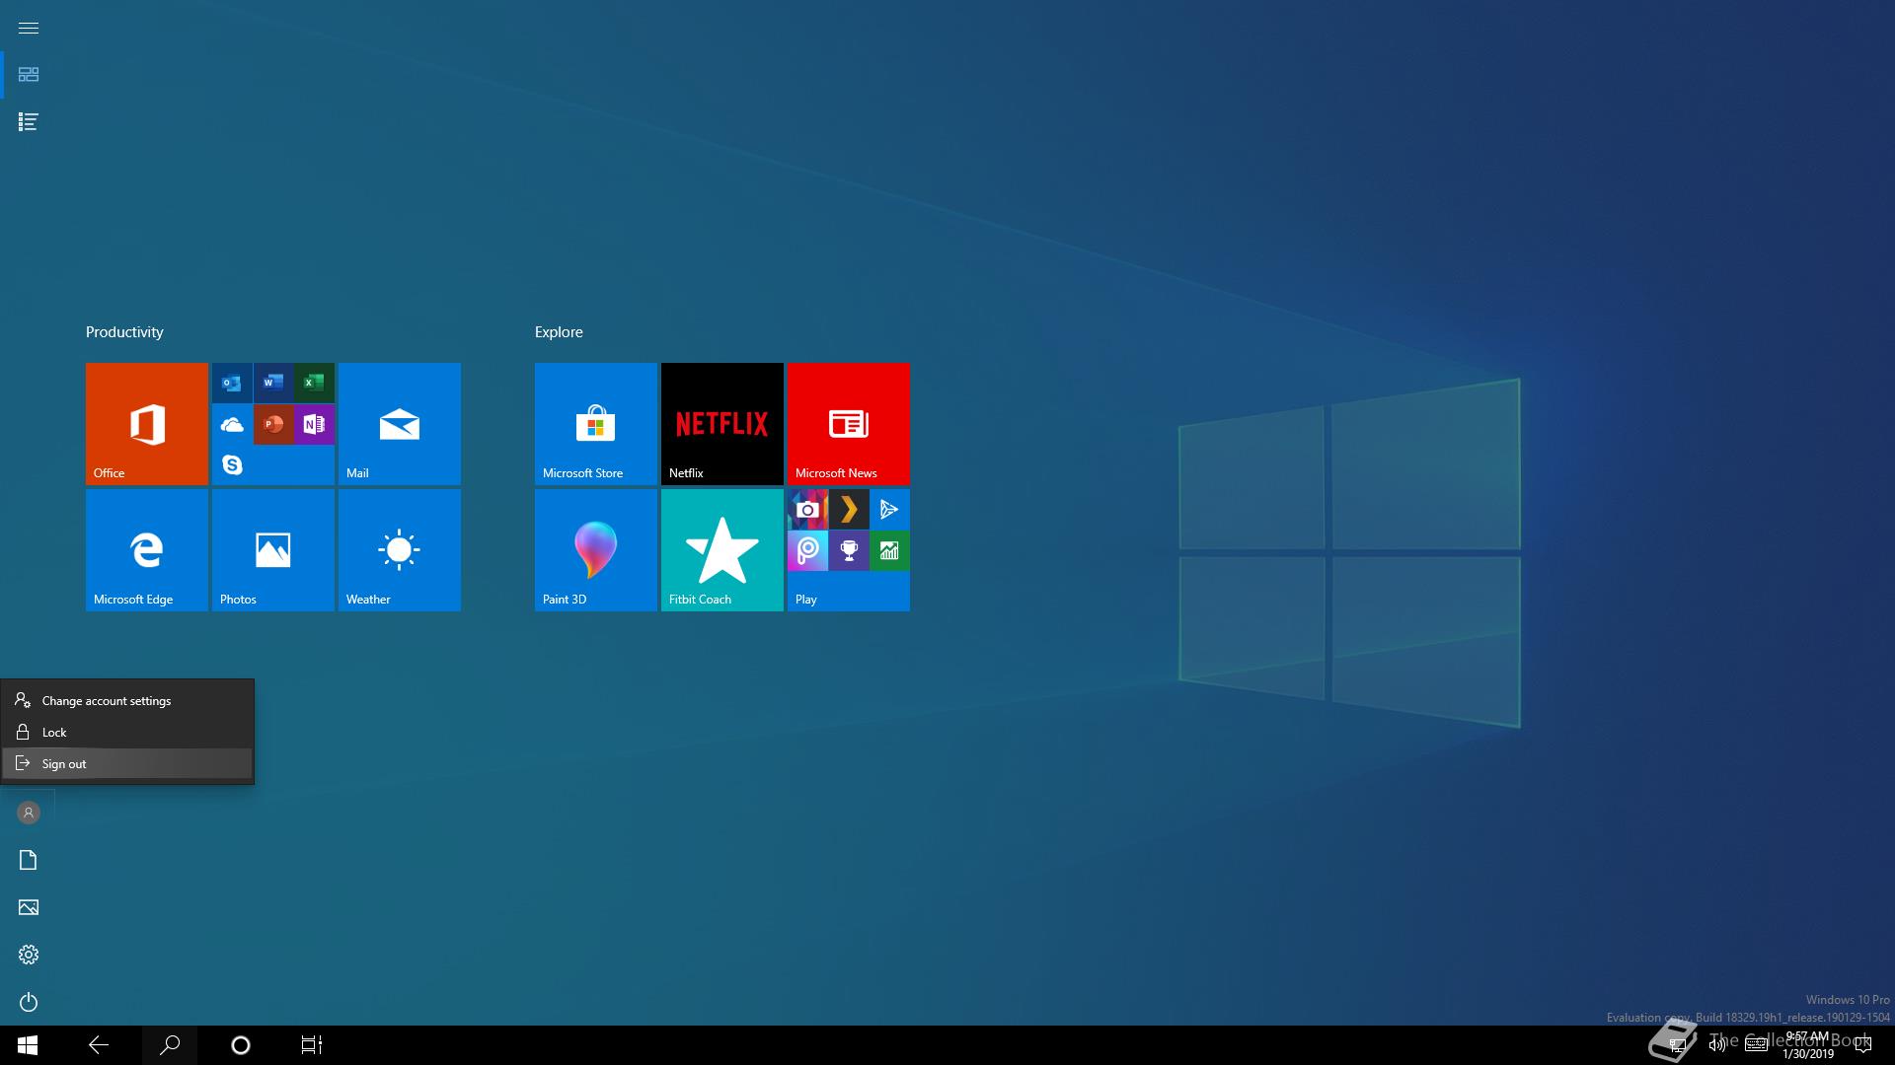The image size is (1895, 1065).
Task: Open Settings gear in Start sidebar
Action: click(x=29, y=955)
